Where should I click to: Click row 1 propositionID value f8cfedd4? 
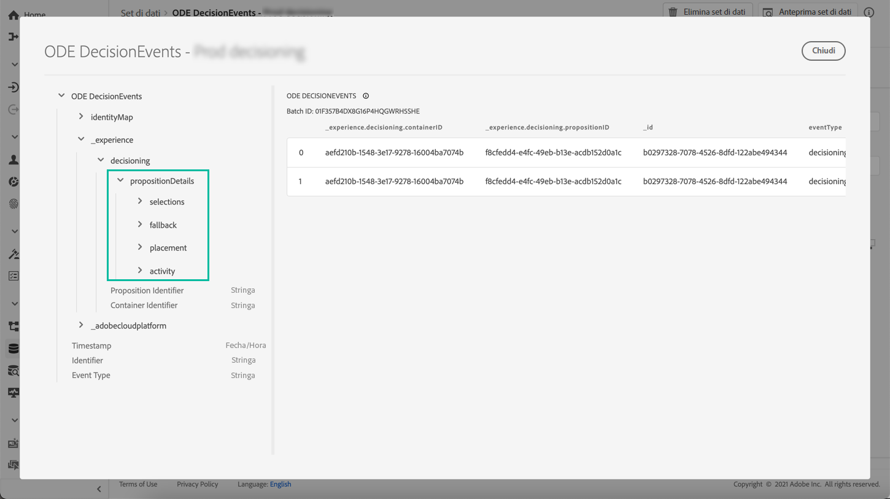click(x=553, y=182)
